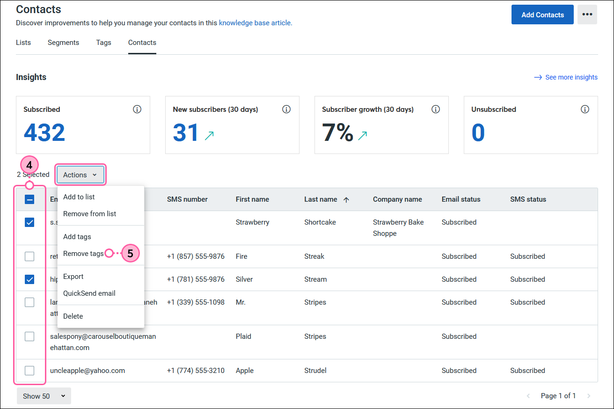
Task: Click the First name column header
Action: pyautogui.click(x=252, y=199)
